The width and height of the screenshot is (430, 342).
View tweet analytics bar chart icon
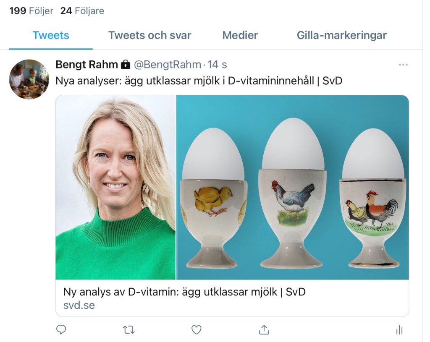[x=399, y=330]
